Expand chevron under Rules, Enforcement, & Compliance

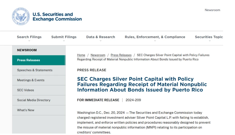(155, 41)
